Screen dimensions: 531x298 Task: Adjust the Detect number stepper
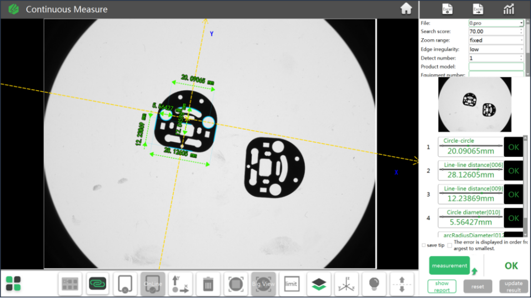tap(521, 58)
